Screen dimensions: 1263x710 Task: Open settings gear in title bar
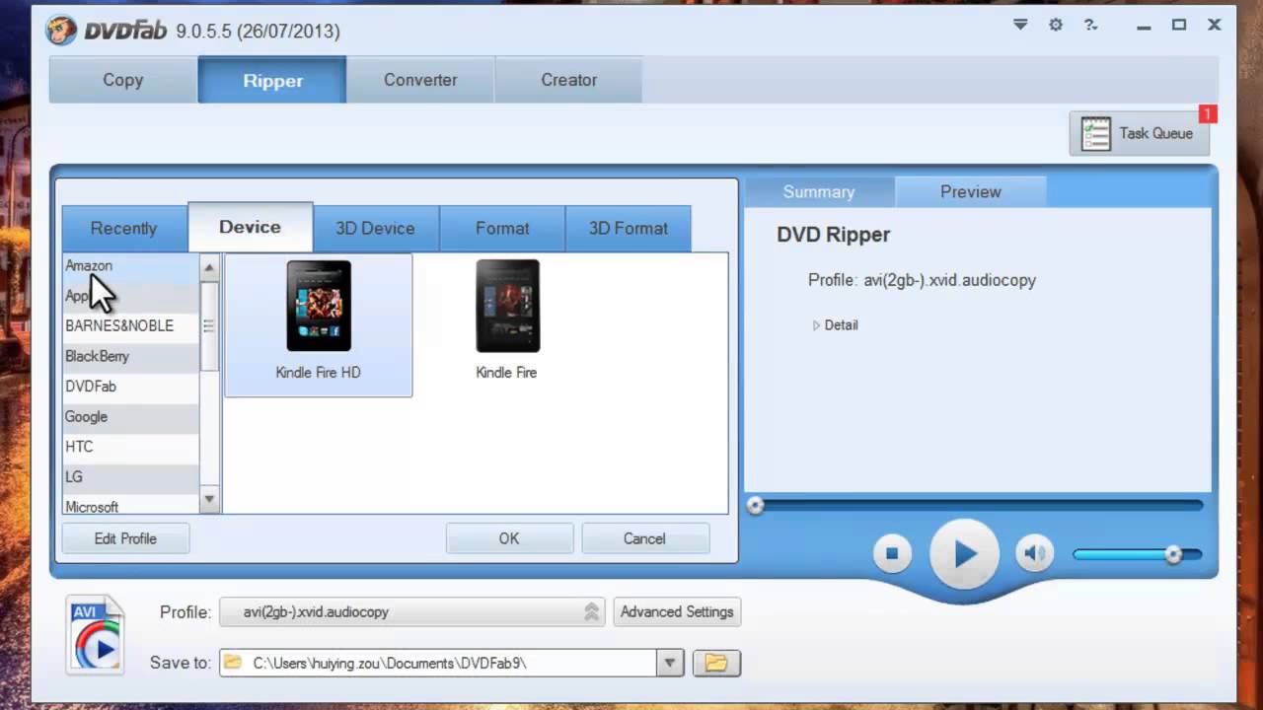point(1056,25)
